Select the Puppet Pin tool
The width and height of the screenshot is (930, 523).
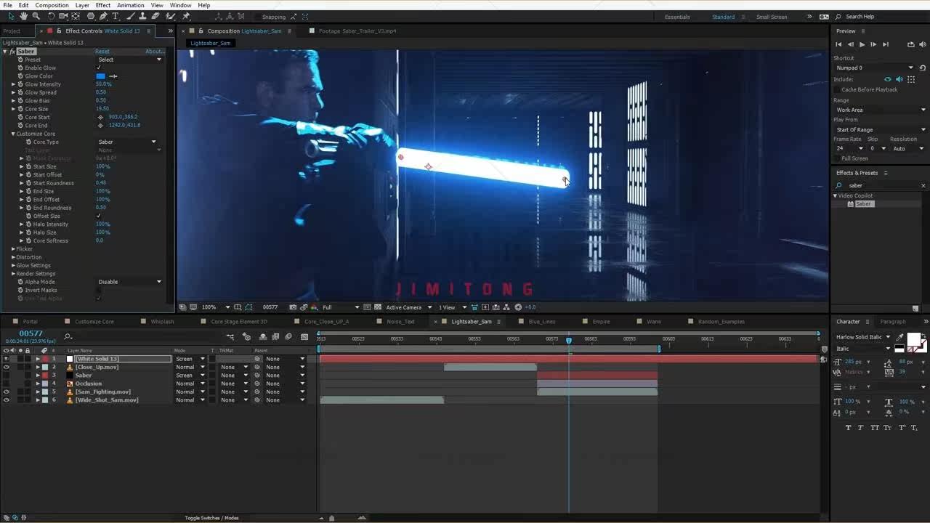point(186,16)
